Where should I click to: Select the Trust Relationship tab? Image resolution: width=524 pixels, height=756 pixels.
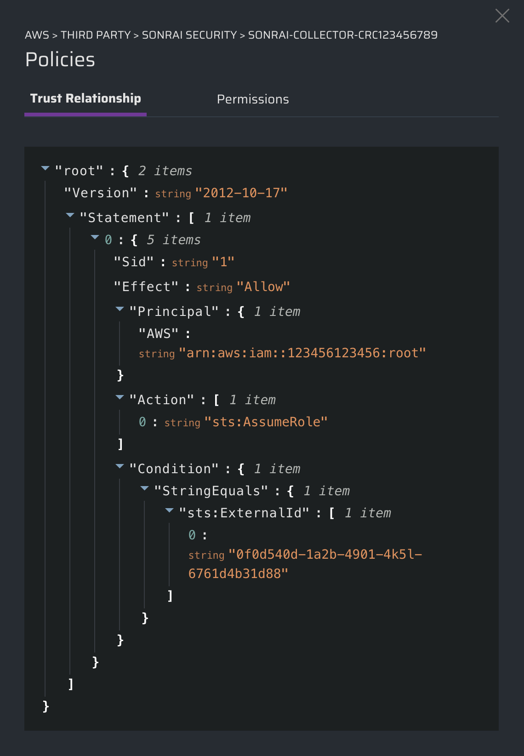point(85,98)
